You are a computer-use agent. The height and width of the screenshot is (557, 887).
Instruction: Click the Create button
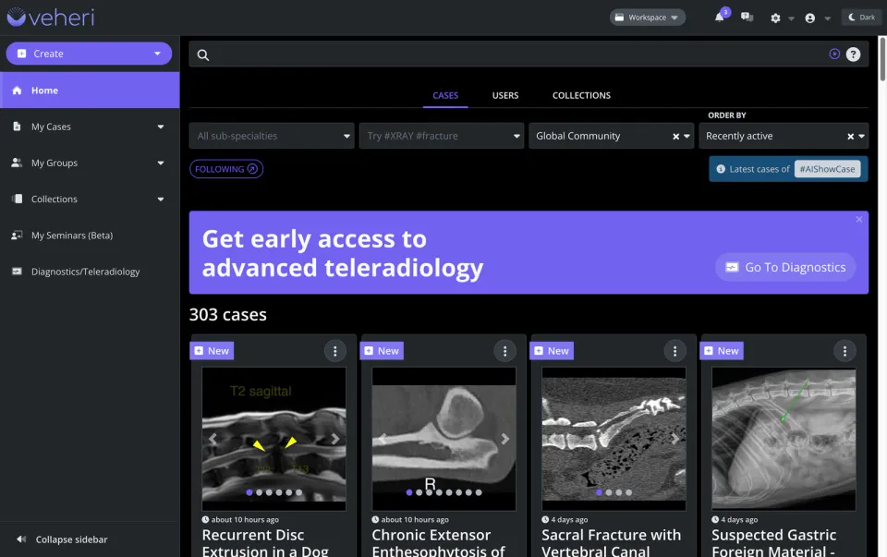tap(89, 54)
